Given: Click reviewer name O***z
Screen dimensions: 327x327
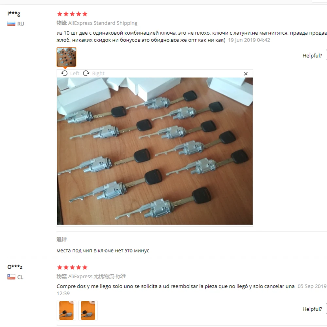Looking at the screenshot, I should tap(15, 267).
